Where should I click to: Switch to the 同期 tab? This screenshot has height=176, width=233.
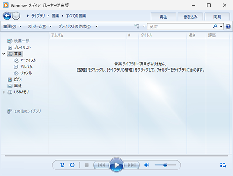(x=217, y=17)
